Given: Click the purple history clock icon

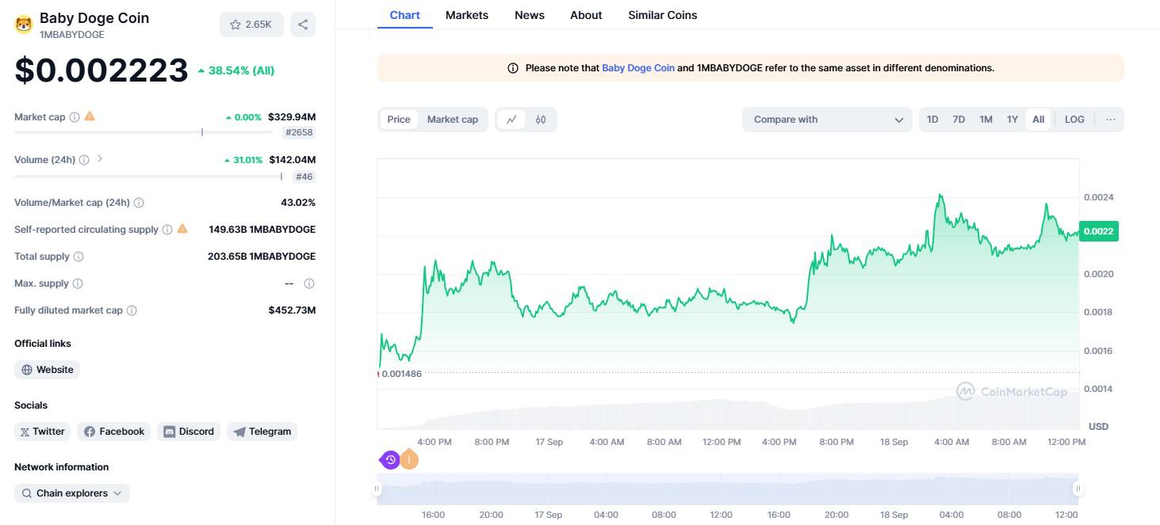Looking at the screenshot, I should click(390, 459).
